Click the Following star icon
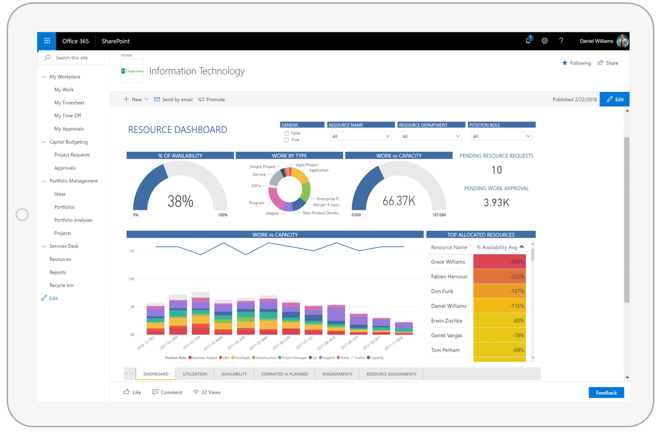 565,63
